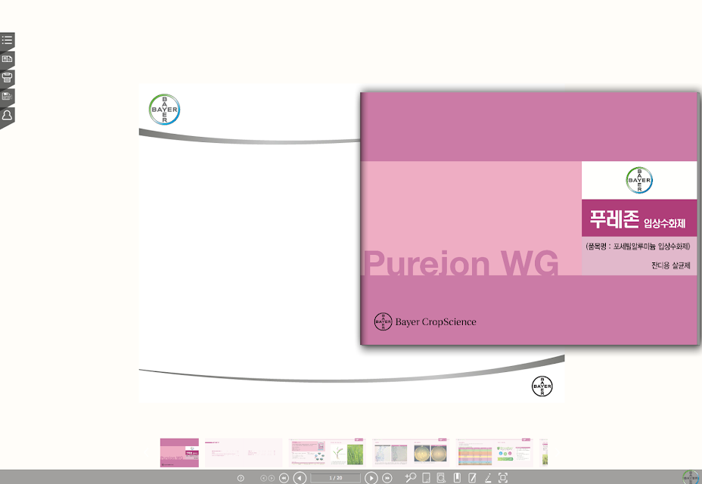This screenshot has width=702, height=484.
Task: Click the small history forward arrow
Action: 272,478
